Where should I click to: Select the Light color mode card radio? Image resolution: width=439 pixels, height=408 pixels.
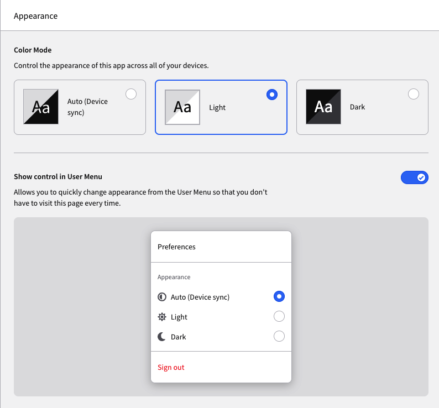(x=272, y=95)
